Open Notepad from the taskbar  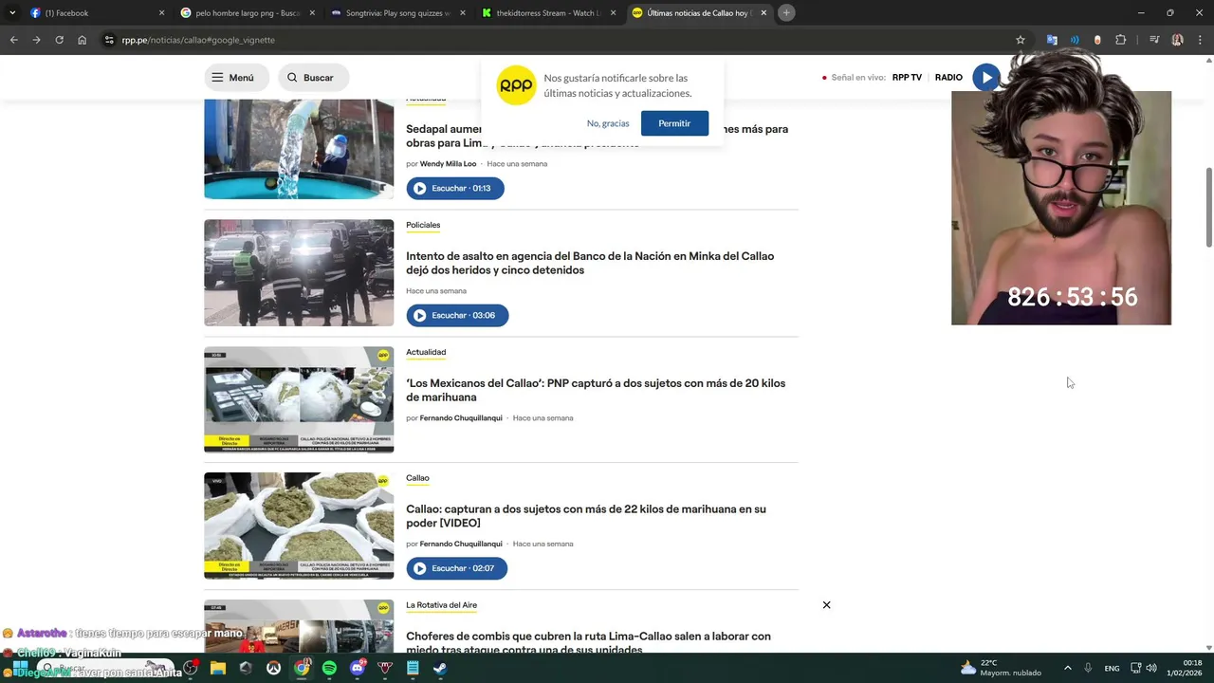point(413,668)
